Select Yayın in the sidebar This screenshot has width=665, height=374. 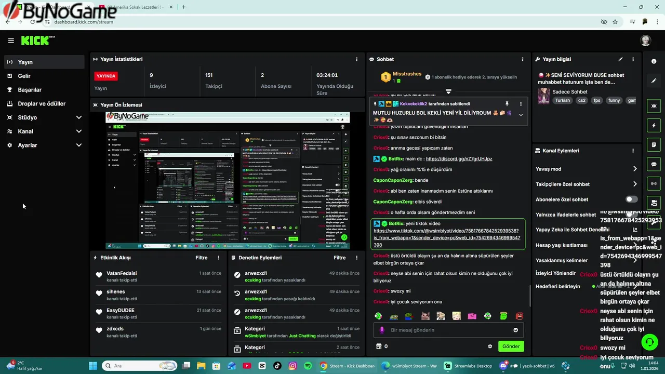point(44,62)
